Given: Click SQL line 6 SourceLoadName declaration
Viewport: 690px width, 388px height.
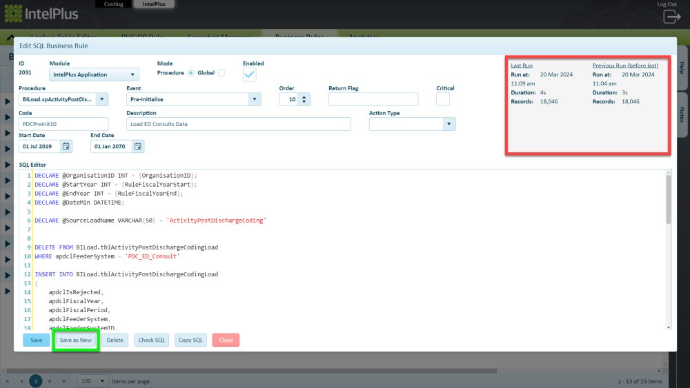Looking at the screenshot, I should point(150,221).
